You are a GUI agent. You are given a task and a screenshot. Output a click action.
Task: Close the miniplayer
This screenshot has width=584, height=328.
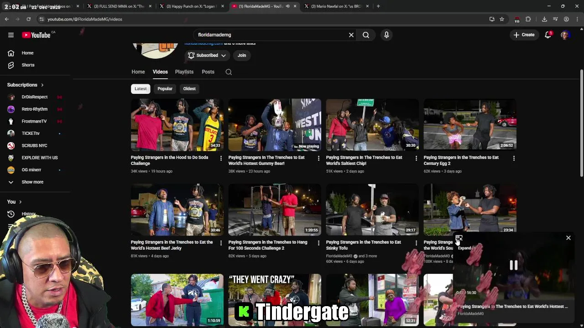click(x=568, y=238)
